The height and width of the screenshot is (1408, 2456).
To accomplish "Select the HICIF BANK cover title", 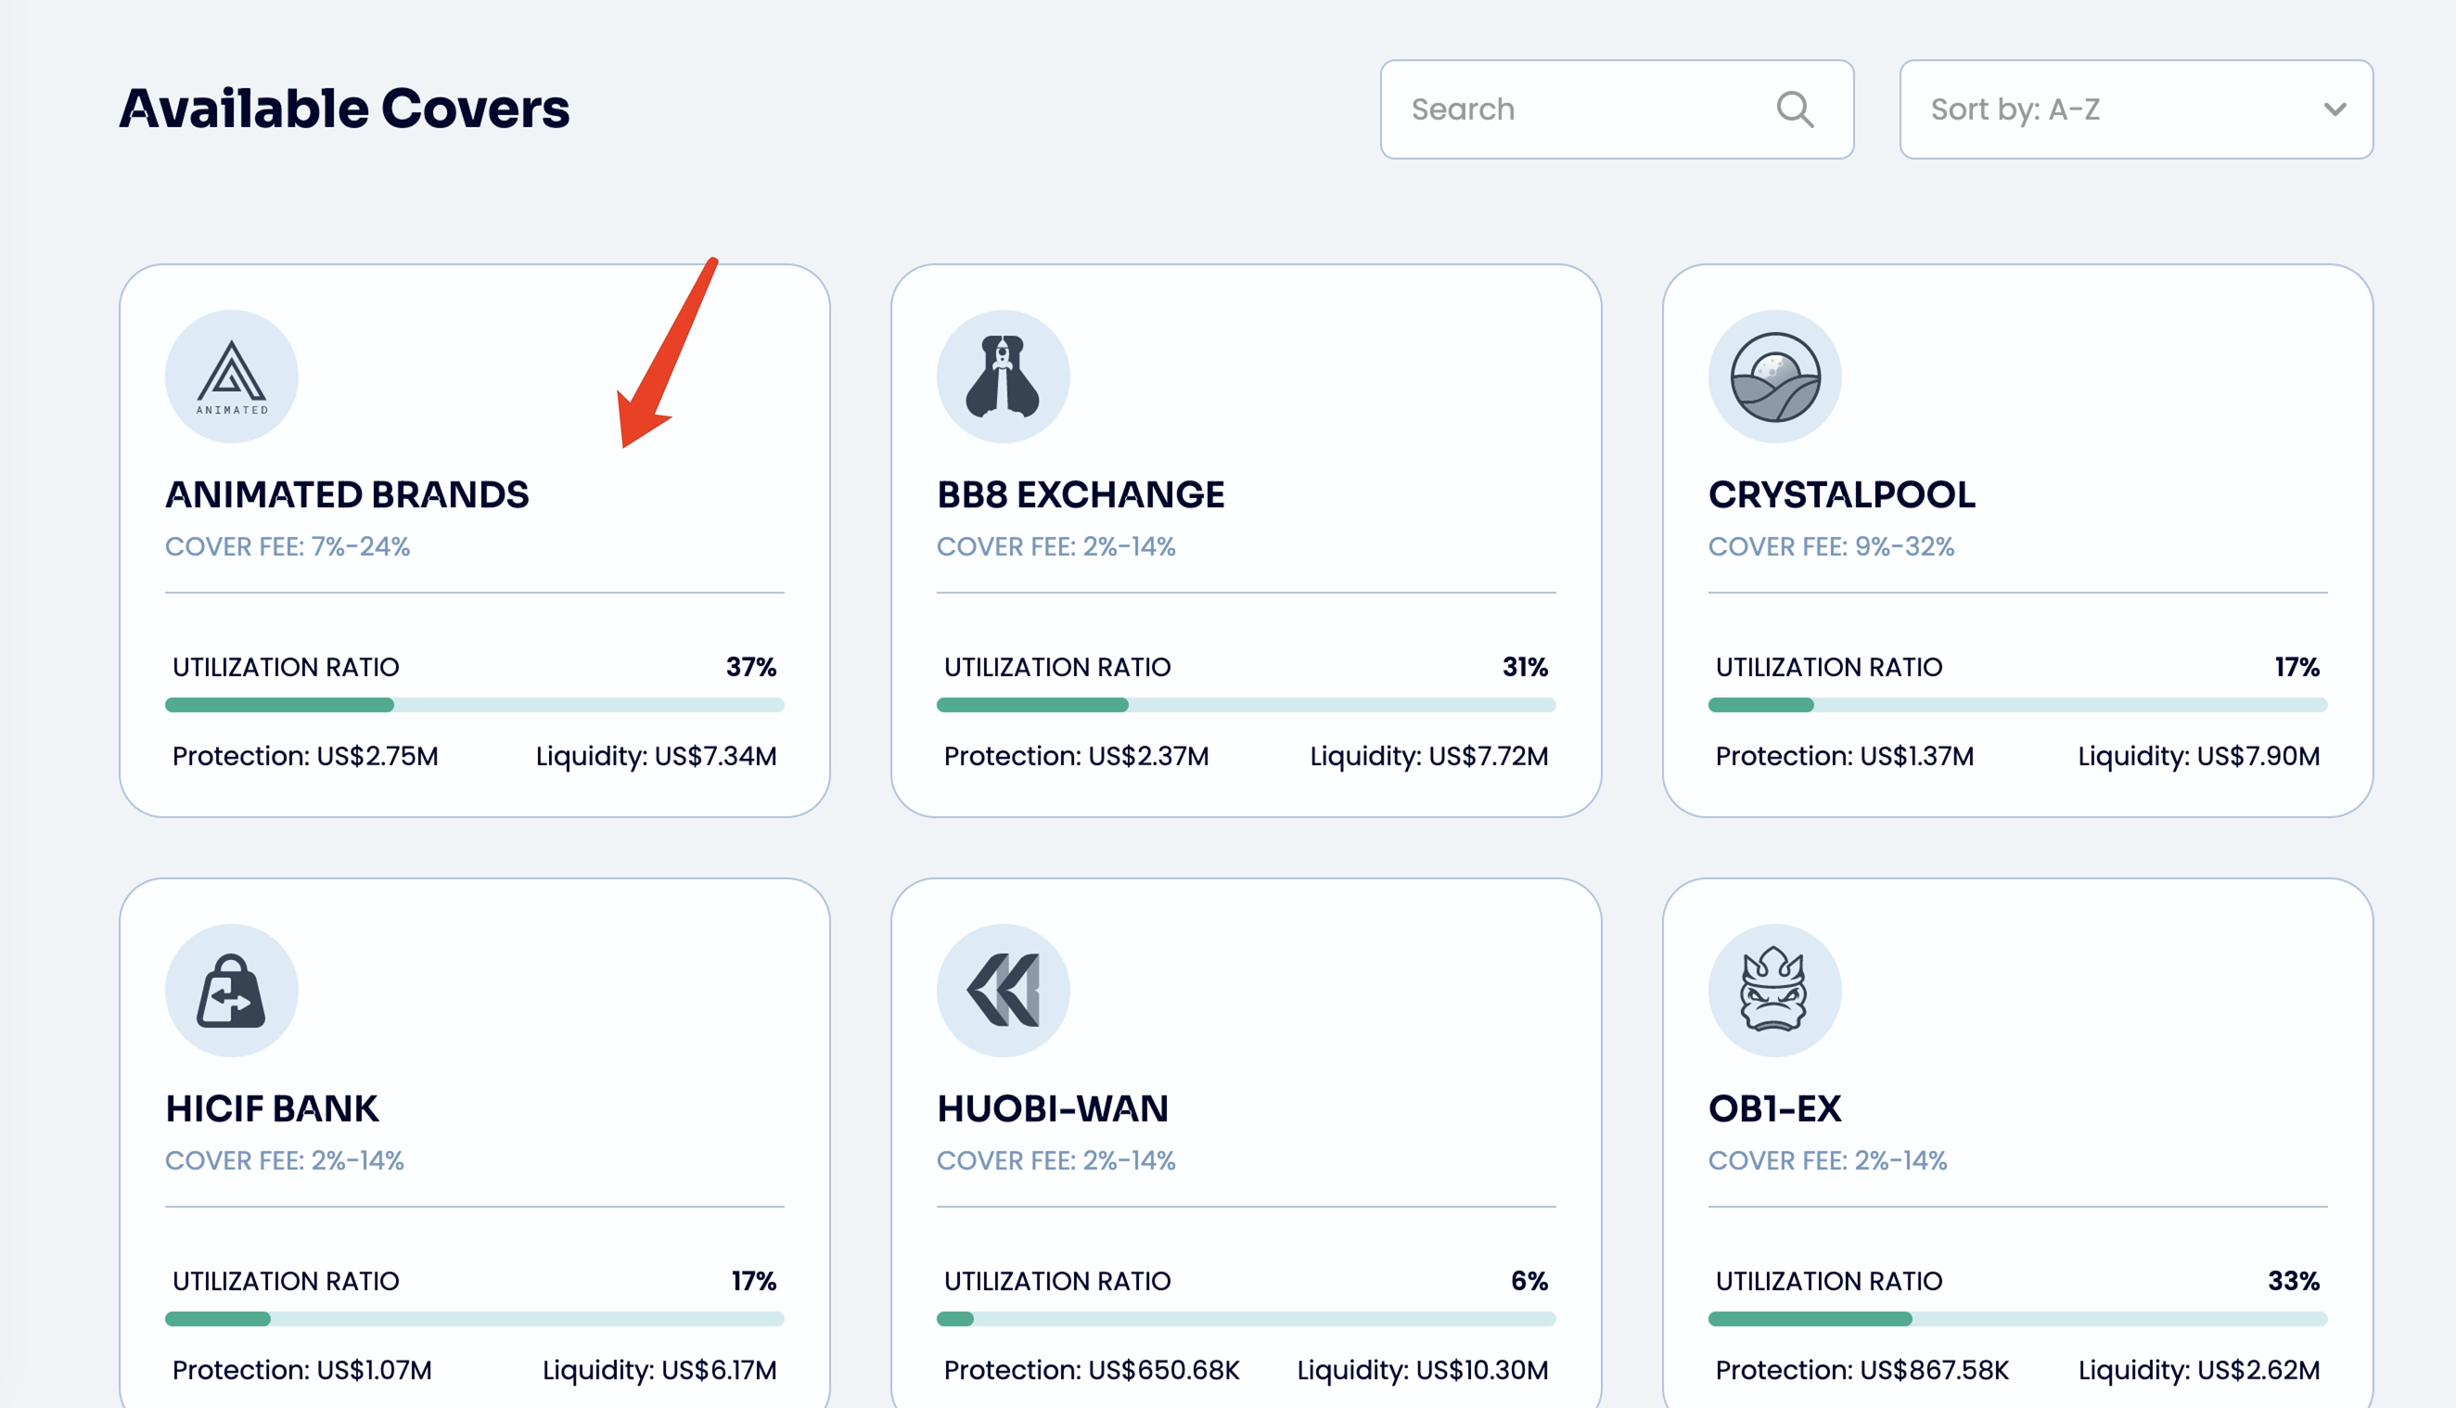I will pos(272,1108).
